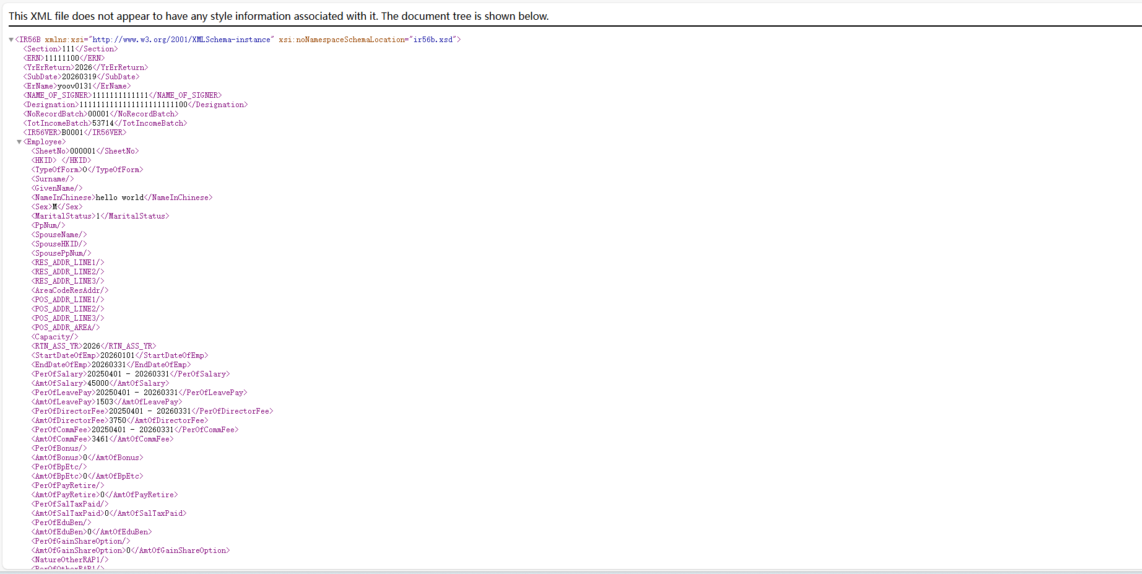Click the SubDate value 20260319

[x=79, y=77]
